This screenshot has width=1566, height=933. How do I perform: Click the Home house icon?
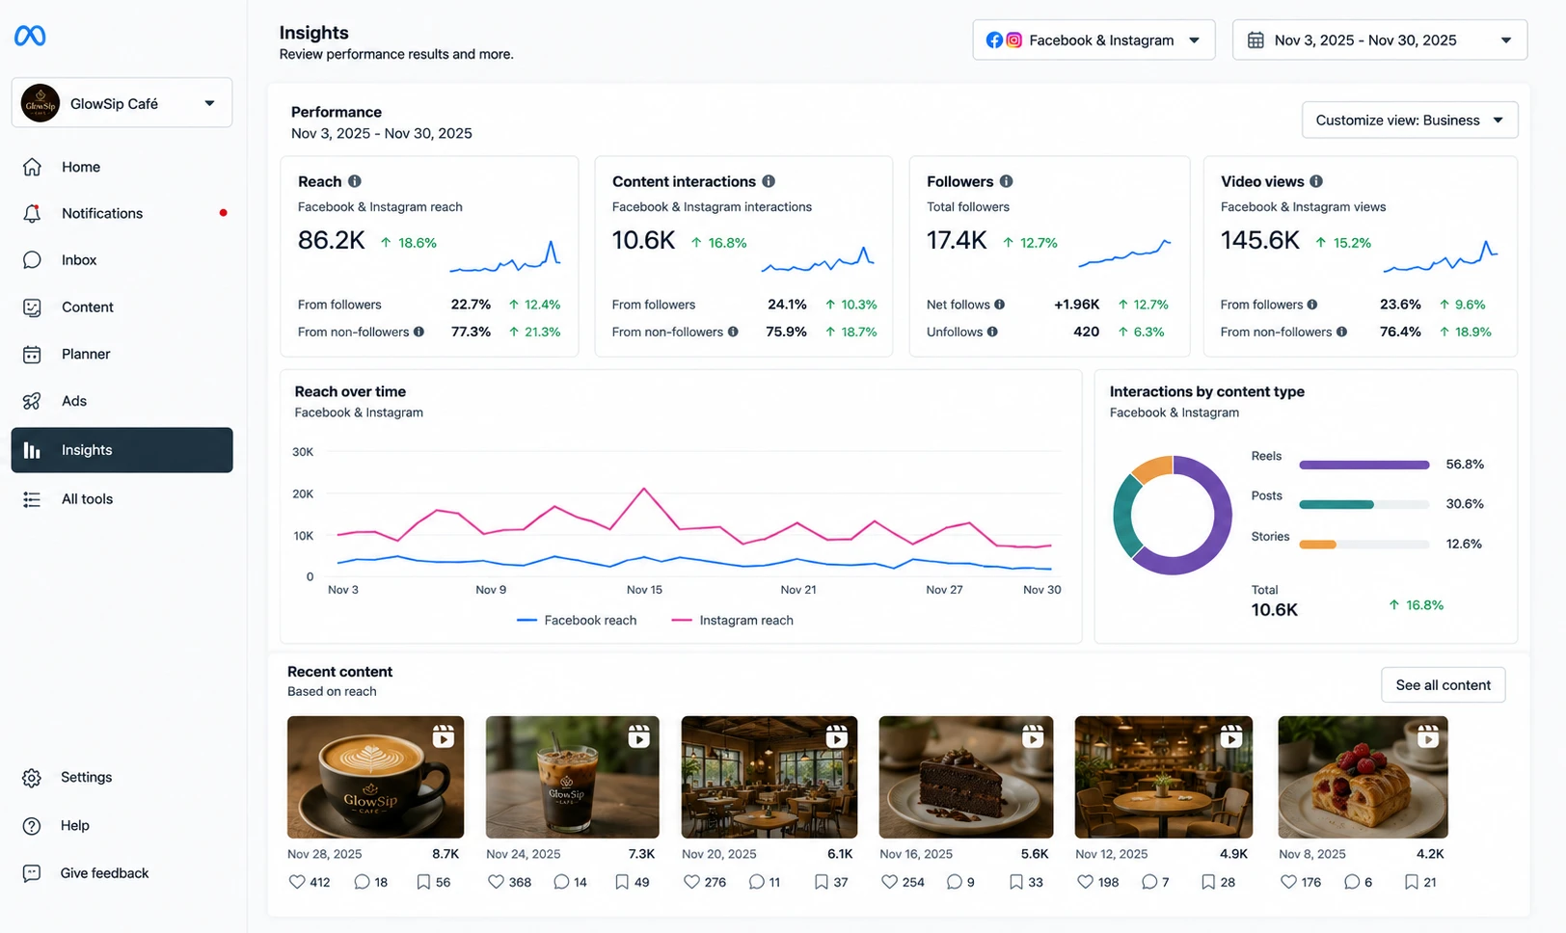coord(32,167)
